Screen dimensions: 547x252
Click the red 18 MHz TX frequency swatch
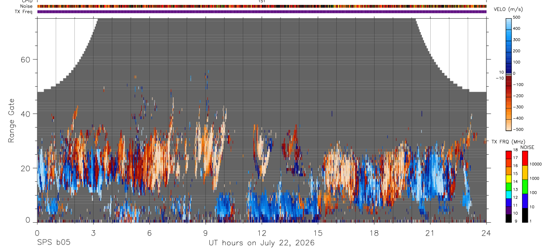(x=509, y=155)
